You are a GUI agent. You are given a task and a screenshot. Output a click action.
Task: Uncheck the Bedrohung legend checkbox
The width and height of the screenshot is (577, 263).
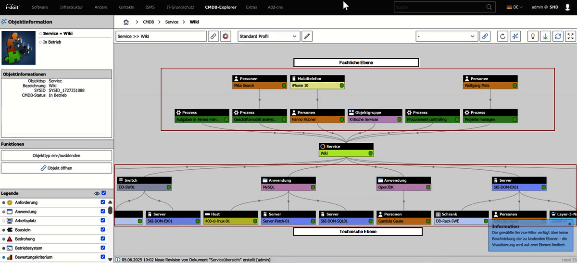click(x=103, y=239)
